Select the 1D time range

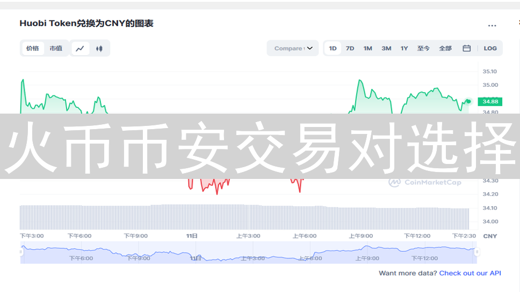point(333,48)
